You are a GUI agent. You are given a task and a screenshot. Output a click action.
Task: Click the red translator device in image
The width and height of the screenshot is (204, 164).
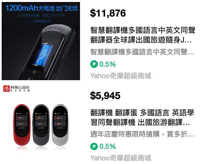point(22,125)
